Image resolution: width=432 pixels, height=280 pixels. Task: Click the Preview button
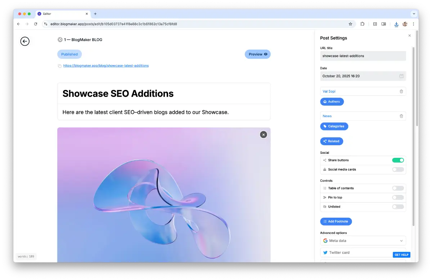257,54
